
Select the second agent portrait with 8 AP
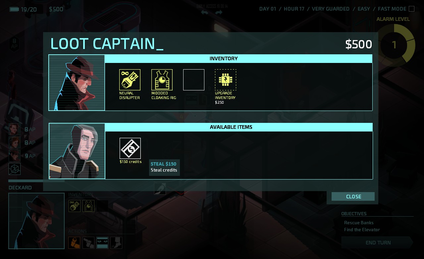(15, 143)
